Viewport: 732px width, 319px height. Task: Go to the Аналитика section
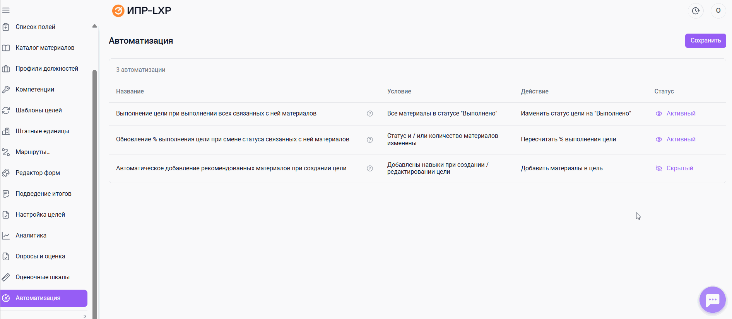click(x=31, y=236)
